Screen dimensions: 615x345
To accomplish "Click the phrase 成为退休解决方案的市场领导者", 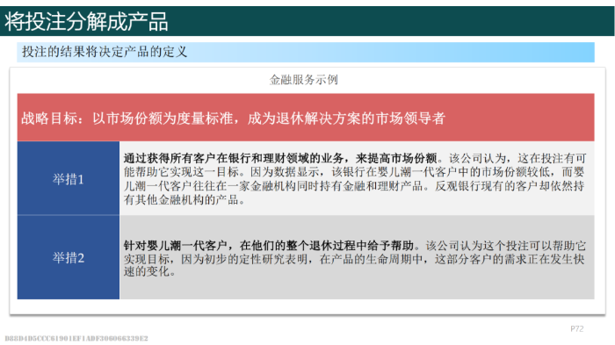I will pyautogui.click(x=346, y=118).
